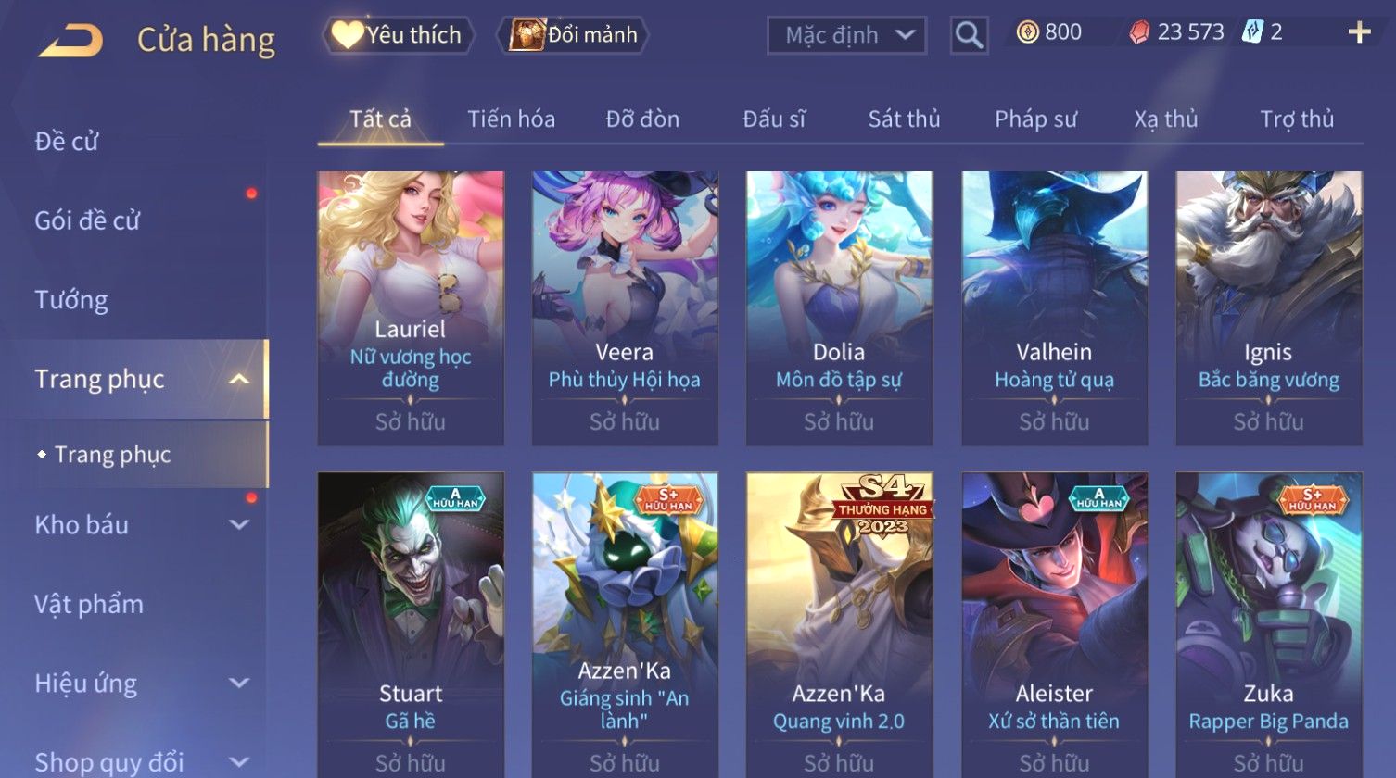Click the red gem currency icon

pyautogui.click(x=1139, y=32)
